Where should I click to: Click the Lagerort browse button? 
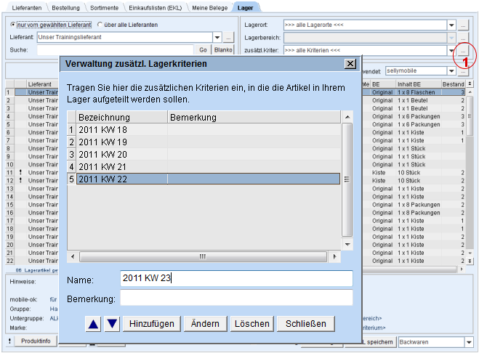click(462, 25)
